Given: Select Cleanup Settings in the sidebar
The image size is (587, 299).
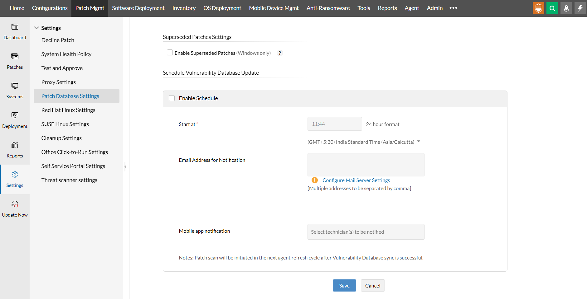Looking at the screenshot, I should 61,138.
